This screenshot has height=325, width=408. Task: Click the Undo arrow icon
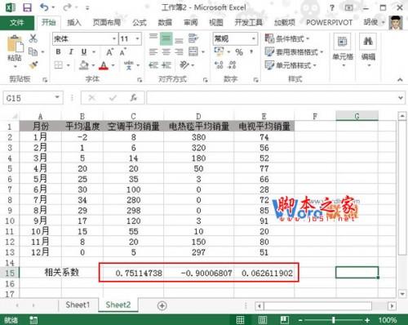click(44, 7)
